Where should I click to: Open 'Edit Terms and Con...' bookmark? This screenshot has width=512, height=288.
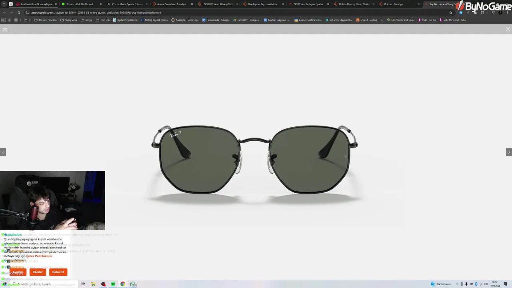pyautogui.click(x=400, y=20)
